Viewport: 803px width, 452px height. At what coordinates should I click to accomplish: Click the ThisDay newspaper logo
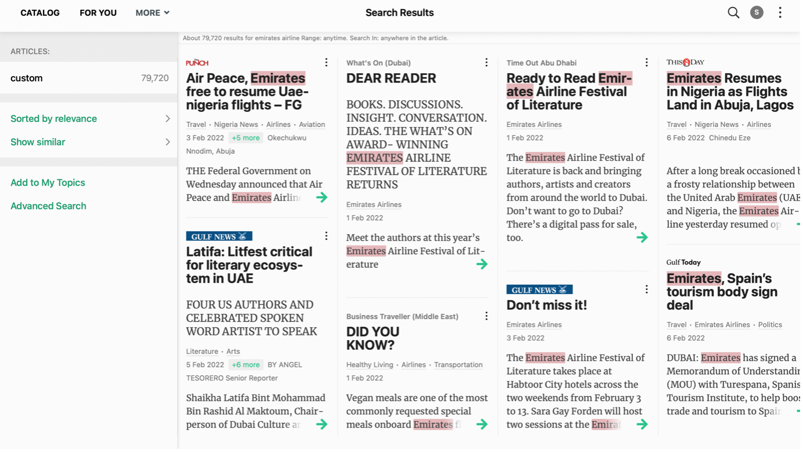coord(685,63)
